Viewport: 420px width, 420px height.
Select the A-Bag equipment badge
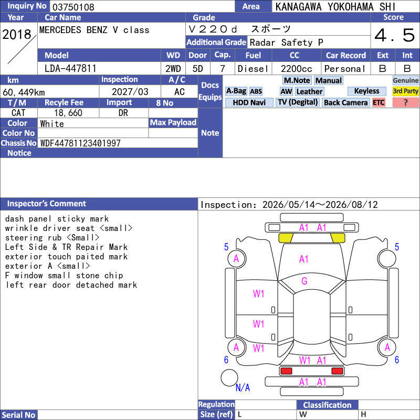pyautogui.click(x=236, y=91)
